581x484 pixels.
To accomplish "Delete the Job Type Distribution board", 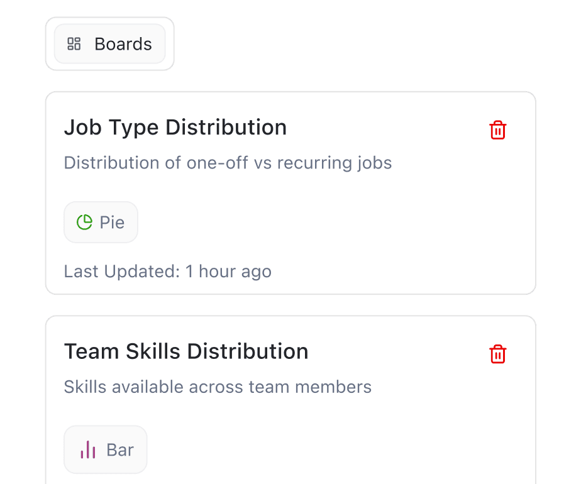I will (x=497, y=130).
